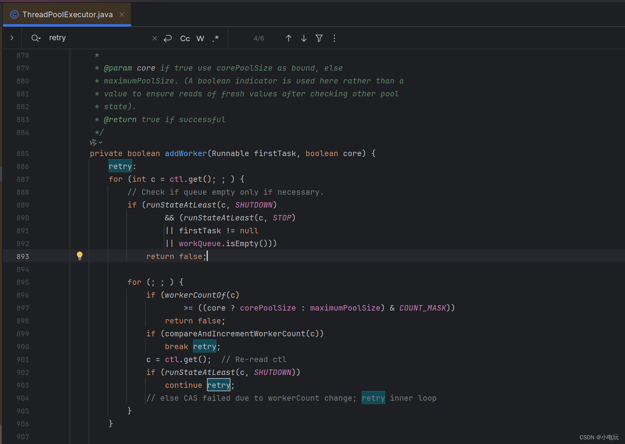Click the 'Check if queue empty' comment
This screenshot has height=444, width=625.
click(226, 192)
